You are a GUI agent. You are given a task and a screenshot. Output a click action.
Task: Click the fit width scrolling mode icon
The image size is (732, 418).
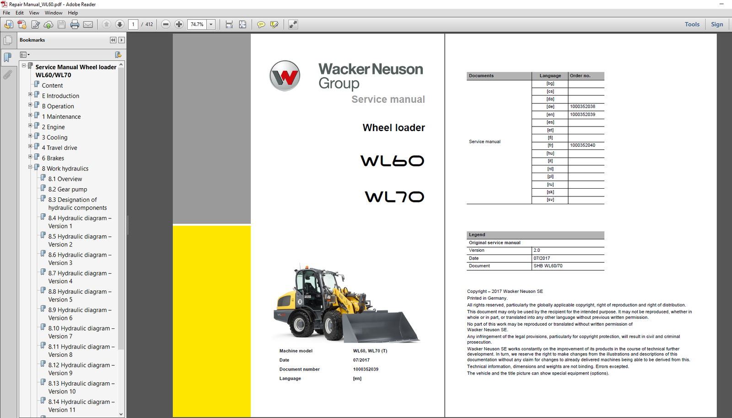pos(229,24)
